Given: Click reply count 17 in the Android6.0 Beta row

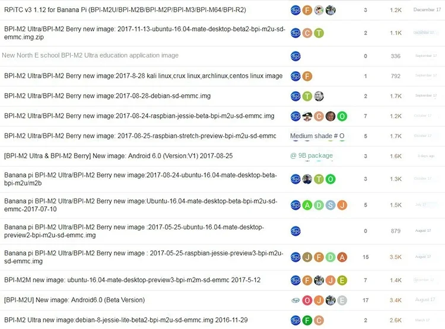Looking at the screenshot, I should point(365,301).
